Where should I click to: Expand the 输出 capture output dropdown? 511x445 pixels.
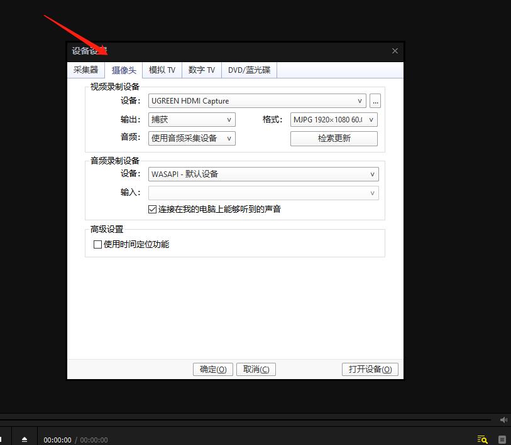pyautogui.click(x=192, y=119)
